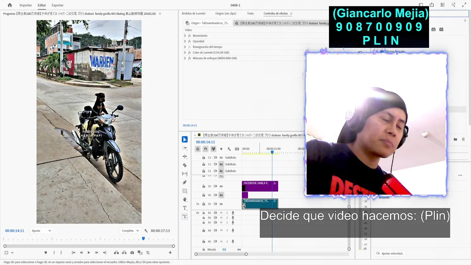Play the sequence in program monitor
The width and height of the screenshot is (471, 265).
pyautogui.click(x=89, y=253)
